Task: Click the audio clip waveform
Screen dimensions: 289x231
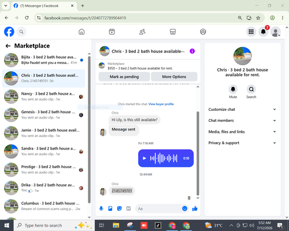Action: coord(164,158)
